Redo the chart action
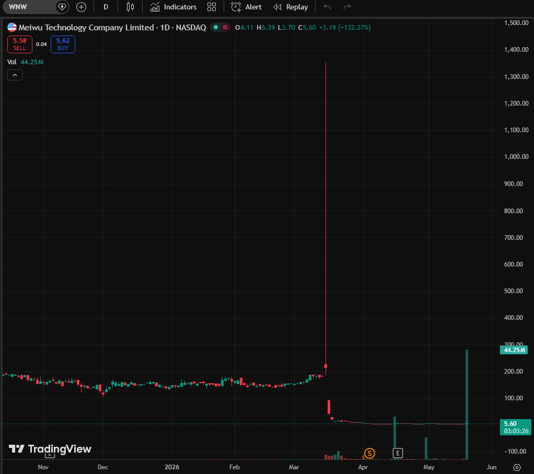Screen dimensions: 534x474 (x=347, y=7)
